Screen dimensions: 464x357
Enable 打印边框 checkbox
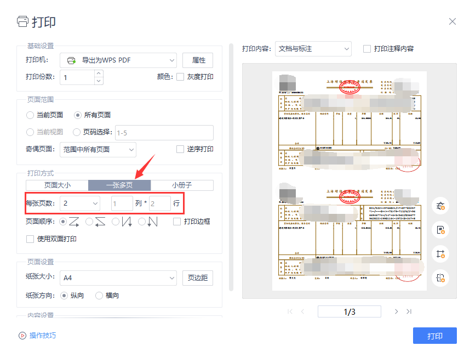pyautogui.click(x=177, y=222)
